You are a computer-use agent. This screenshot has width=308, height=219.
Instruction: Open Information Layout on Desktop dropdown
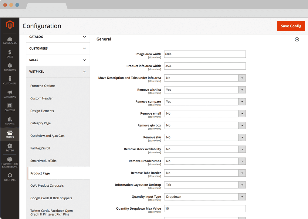tap(205, 185)
